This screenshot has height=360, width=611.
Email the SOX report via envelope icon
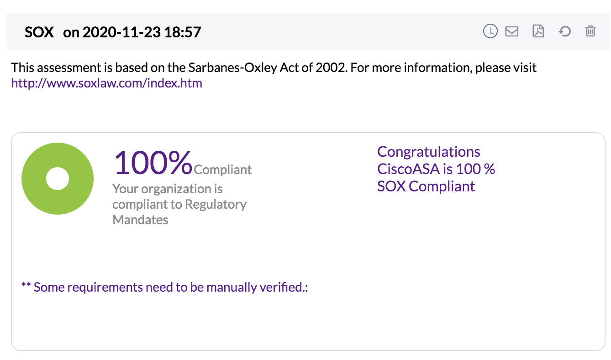pyautogui.click(x=511, y=31)
